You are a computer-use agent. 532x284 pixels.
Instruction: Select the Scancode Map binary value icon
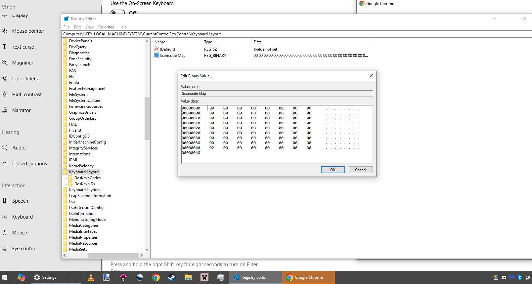pyautogui.click(x=156, y=55)
